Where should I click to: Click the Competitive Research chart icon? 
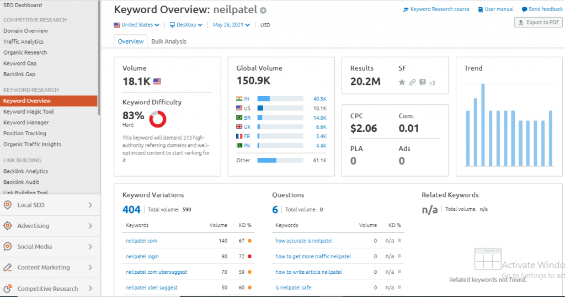(8, 288)
